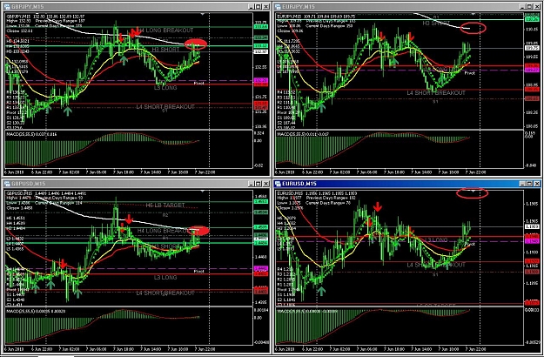Close the GBPUSD,M15 chart window
Screen dimensions: 544x357
[x=266, y=184]
